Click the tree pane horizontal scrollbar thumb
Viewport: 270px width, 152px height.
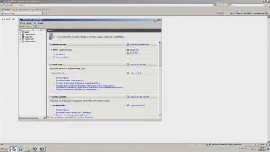point(30,117)
